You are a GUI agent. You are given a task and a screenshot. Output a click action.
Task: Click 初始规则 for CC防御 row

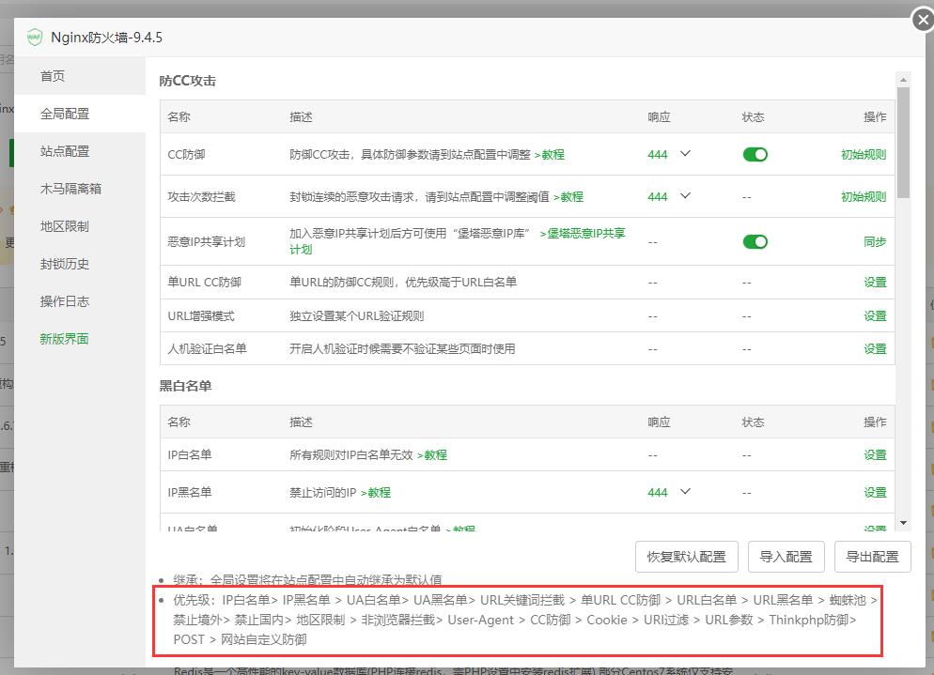(864, 155)
